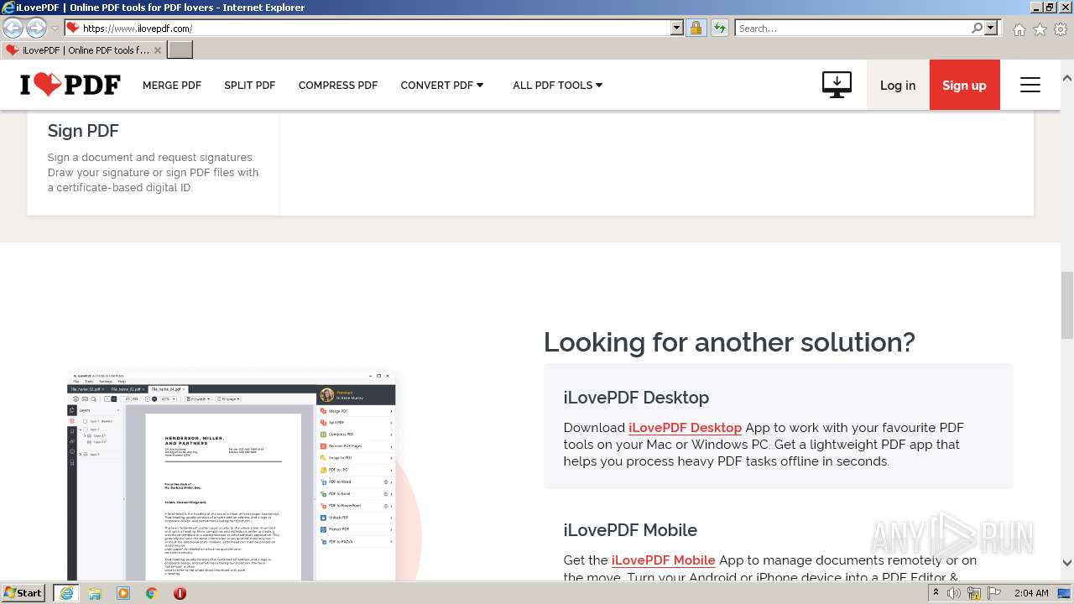Click the security lock icon in address bar

[696, 28]
